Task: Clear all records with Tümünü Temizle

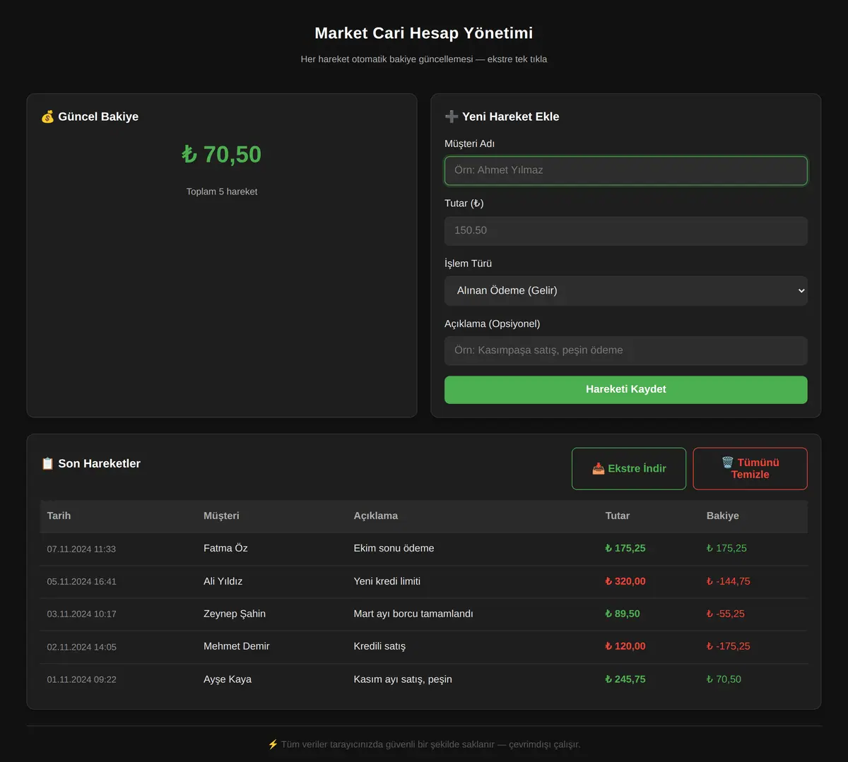Action: pos(750,468)
